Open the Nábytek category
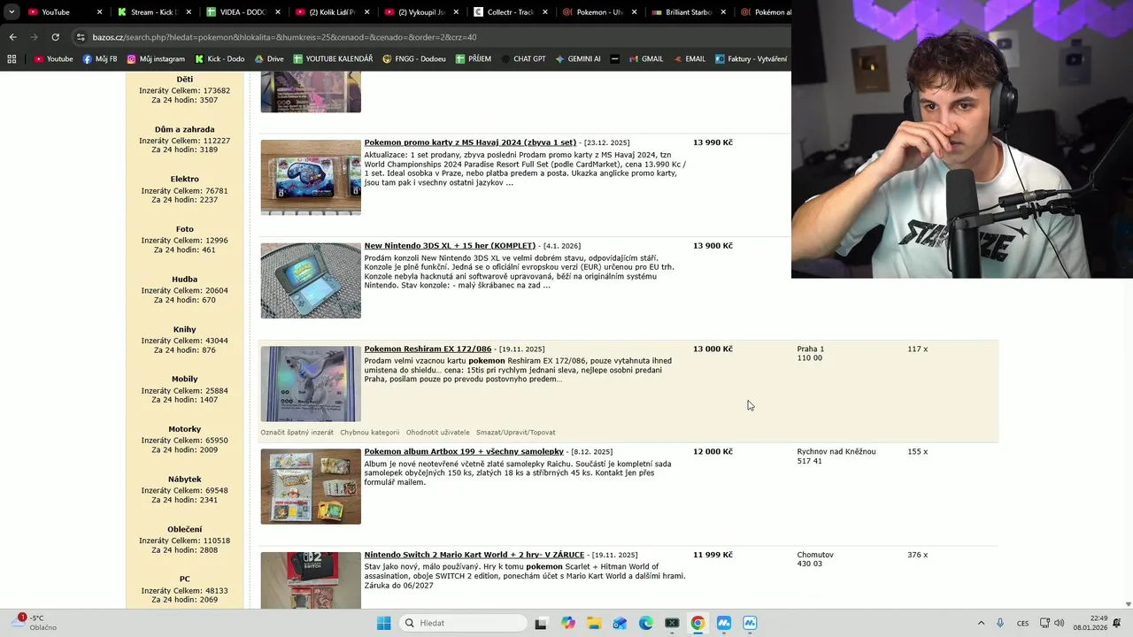Viewport: 1133px width, 637px height. pos(184,480)
